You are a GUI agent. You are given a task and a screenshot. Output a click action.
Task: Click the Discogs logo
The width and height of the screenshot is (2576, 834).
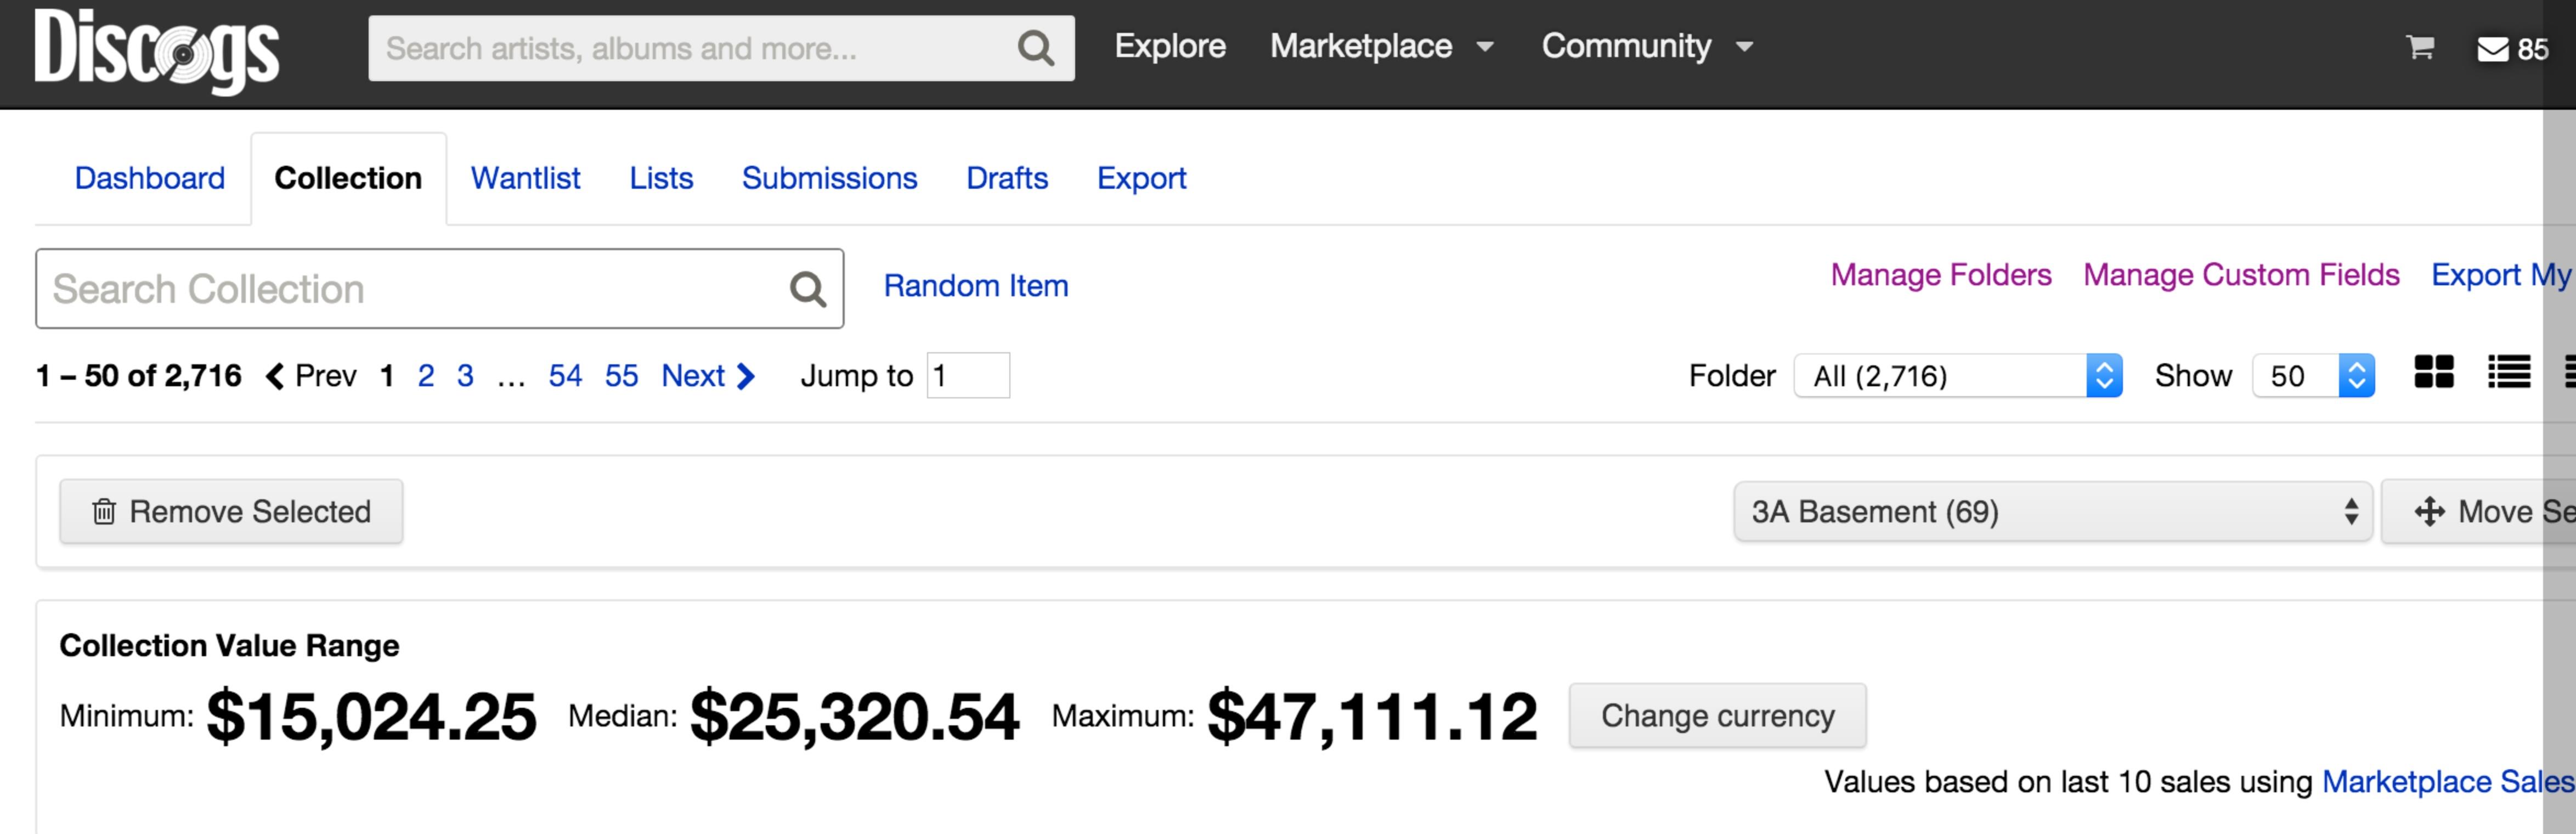(156, 50)
